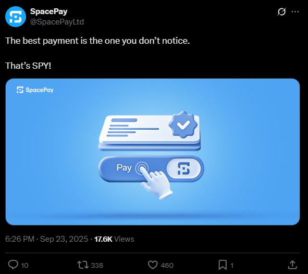Open the more options ellipsis menu

295,12
